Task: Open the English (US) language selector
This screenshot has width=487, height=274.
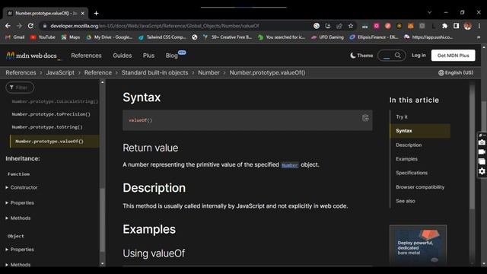Action: click(456, 73)
